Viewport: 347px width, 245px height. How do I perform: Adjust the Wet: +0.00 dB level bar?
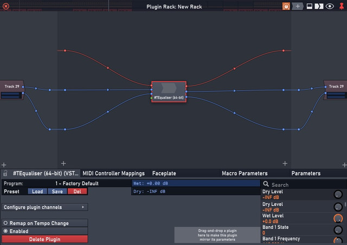pyautogui.click(x=196, y=183)
